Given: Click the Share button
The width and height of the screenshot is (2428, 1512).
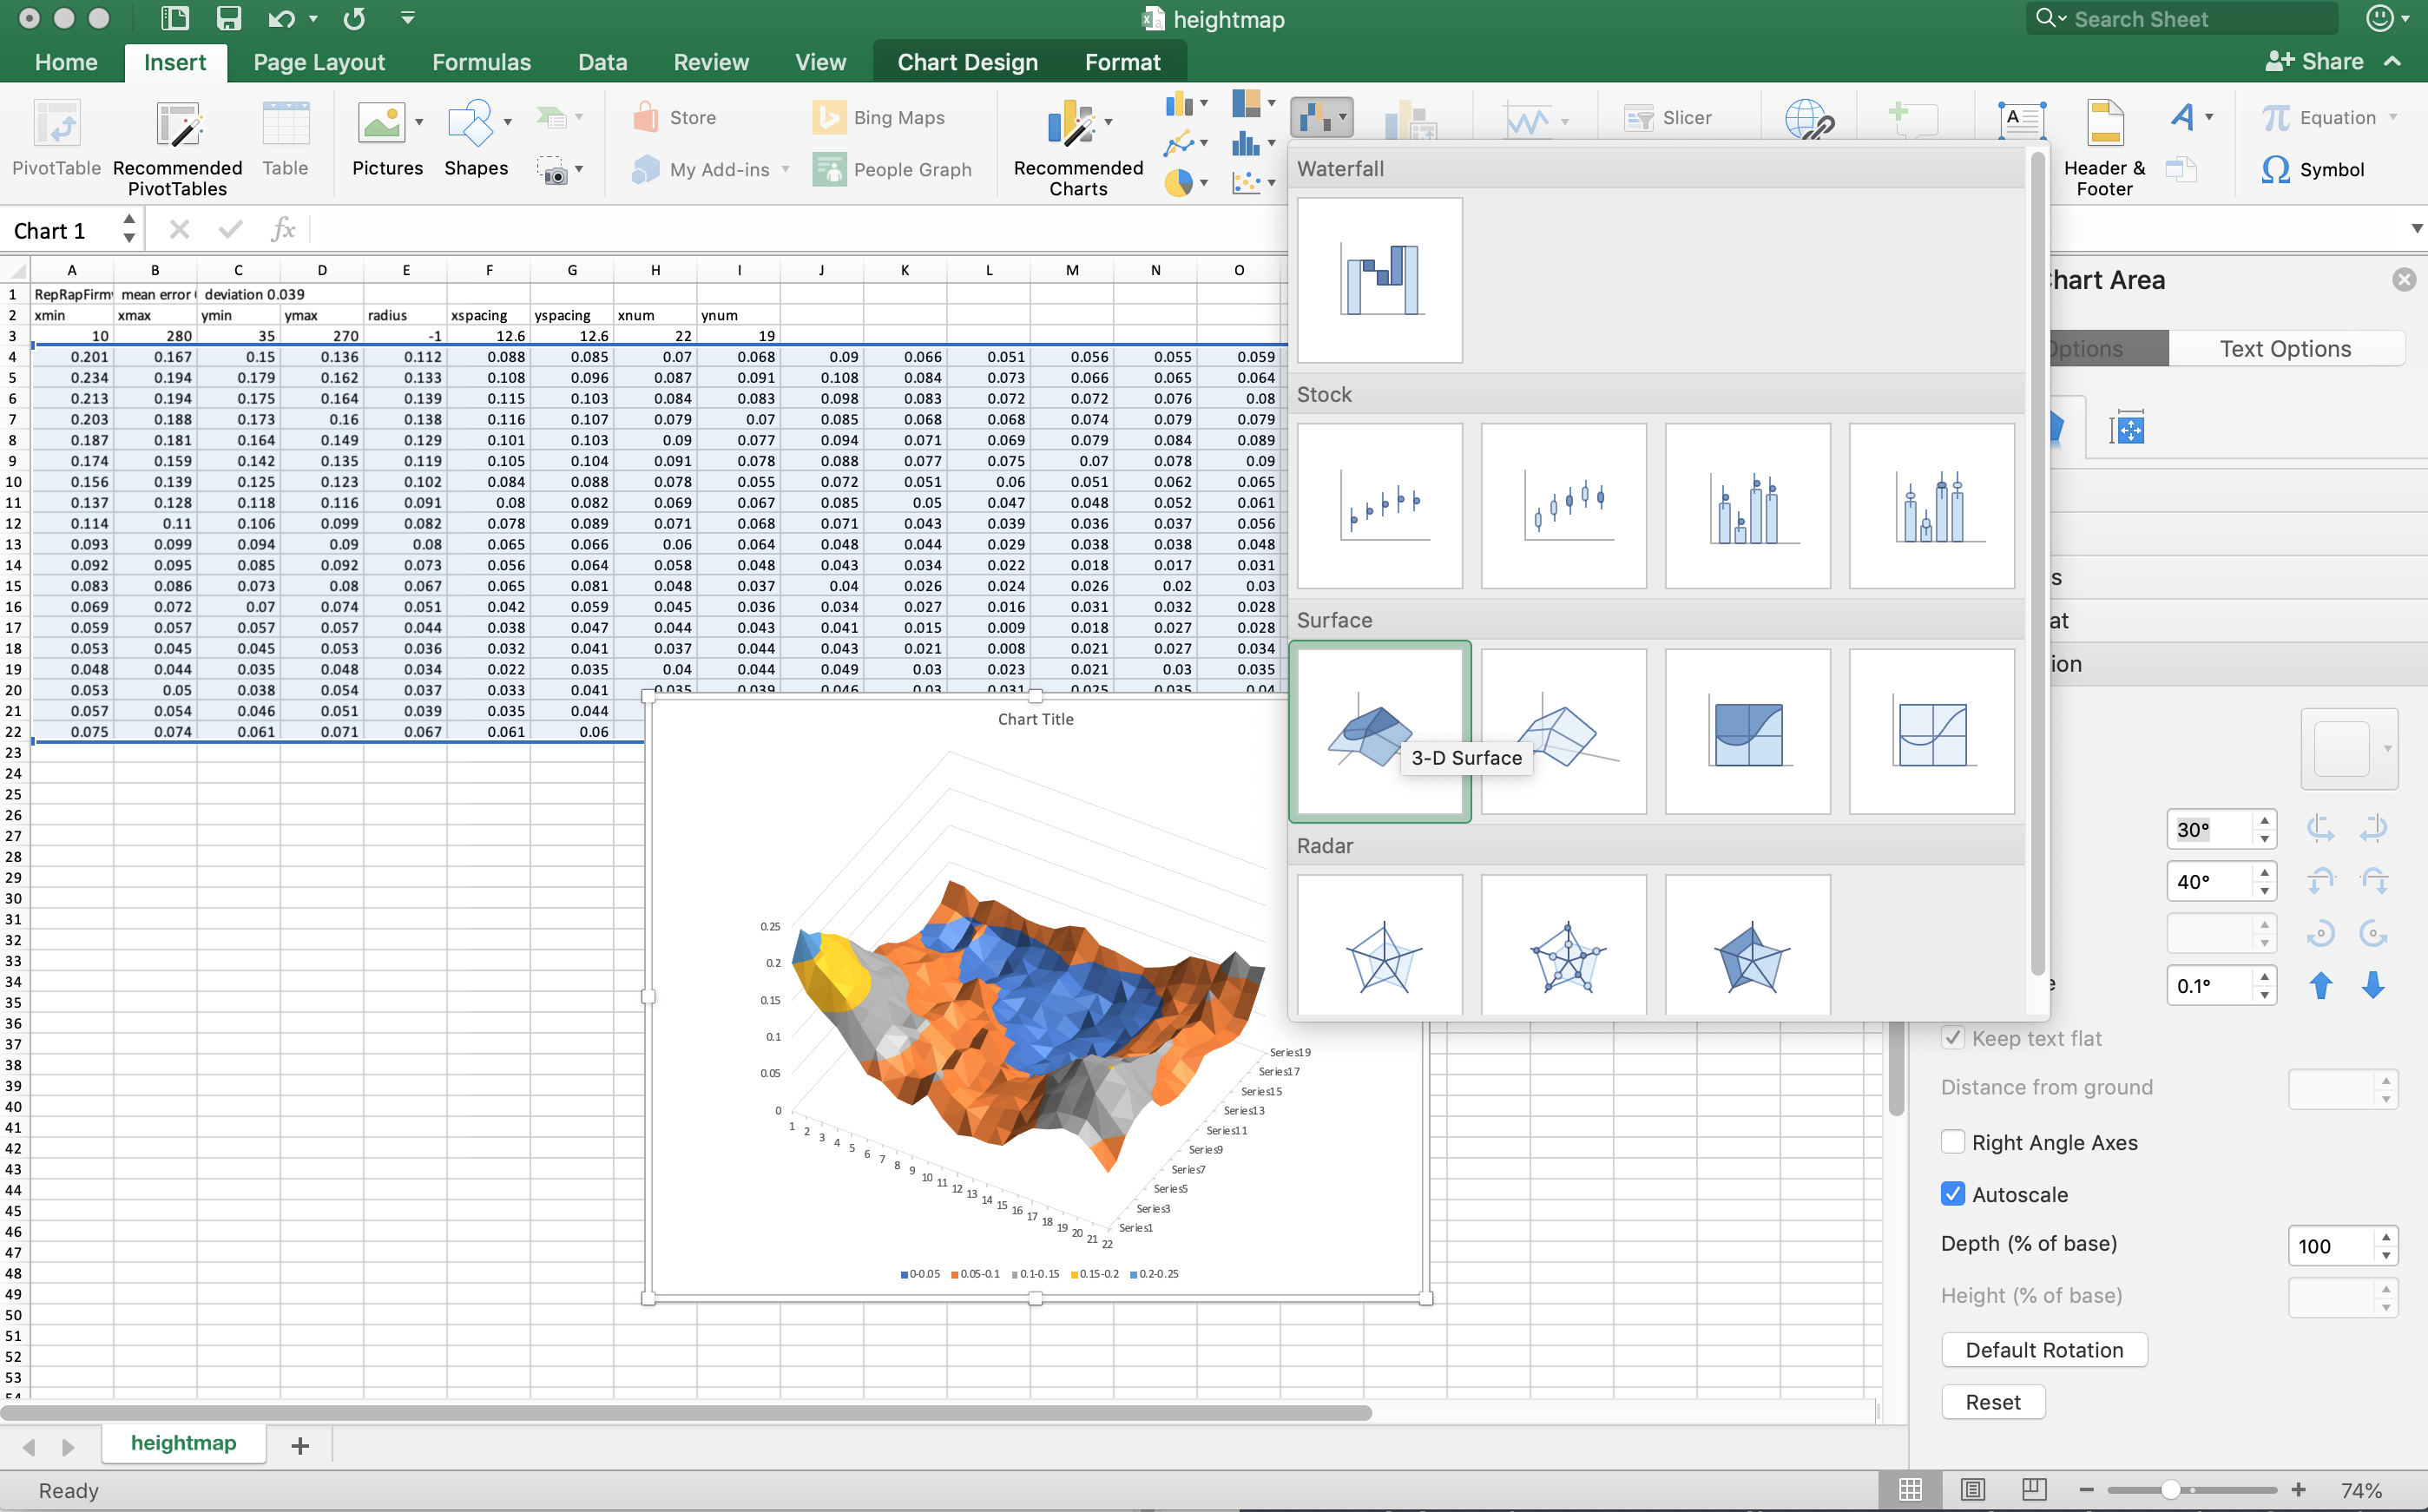Looking at the screenshot, I should [2314, 61].
